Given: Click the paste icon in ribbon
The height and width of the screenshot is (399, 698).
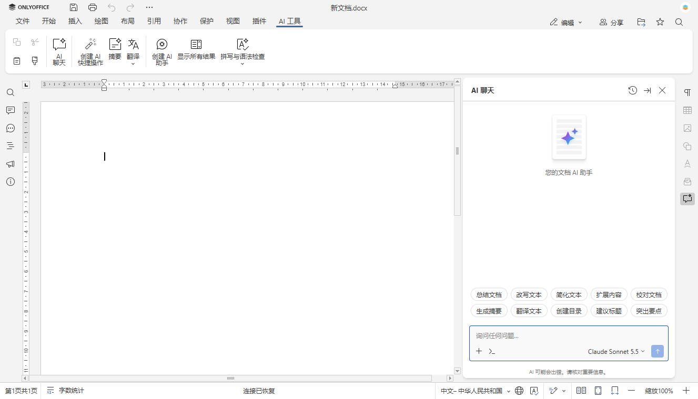Looking at the screenshot, I should tap(17, 61).
